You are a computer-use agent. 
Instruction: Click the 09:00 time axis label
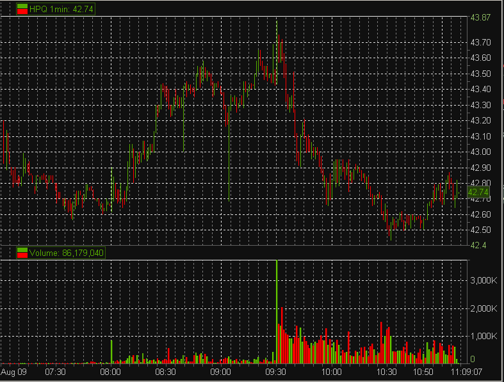pos(220,372)
